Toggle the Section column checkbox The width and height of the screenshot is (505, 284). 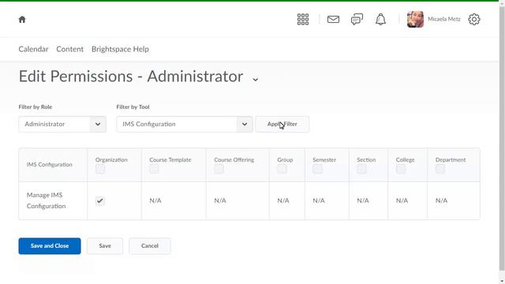tap(361, 169)
